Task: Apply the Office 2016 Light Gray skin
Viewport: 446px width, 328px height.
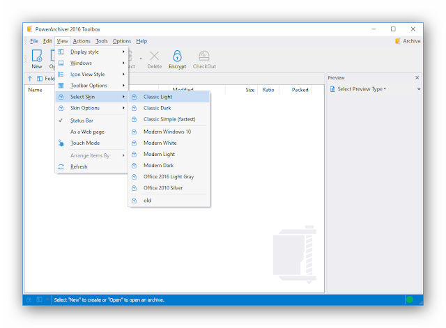Action: coord(169,177)
